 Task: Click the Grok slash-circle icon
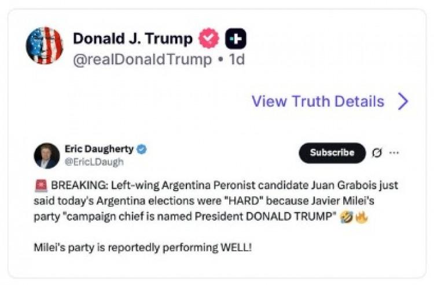377,153
